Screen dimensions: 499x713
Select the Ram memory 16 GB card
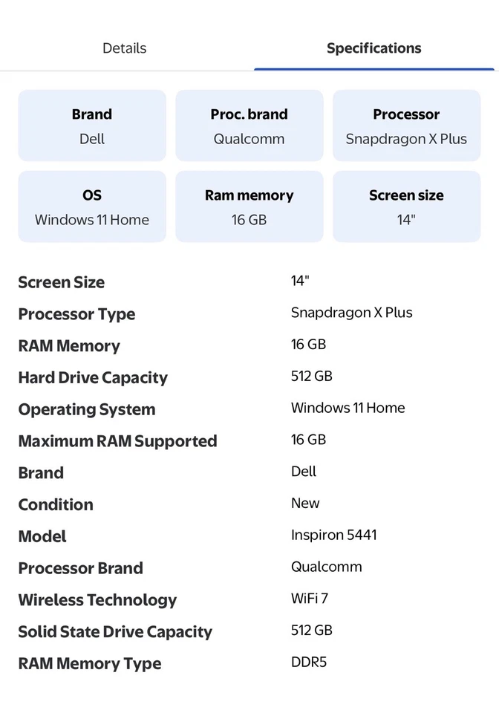coord(249,206)
